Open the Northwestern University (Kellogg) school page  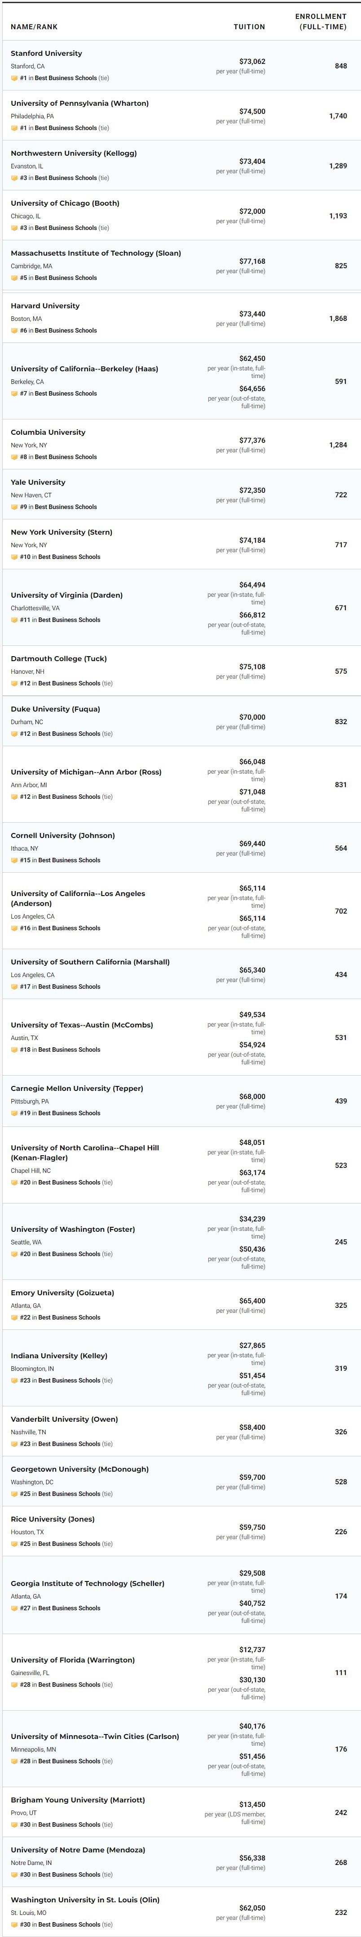point(74,153)
